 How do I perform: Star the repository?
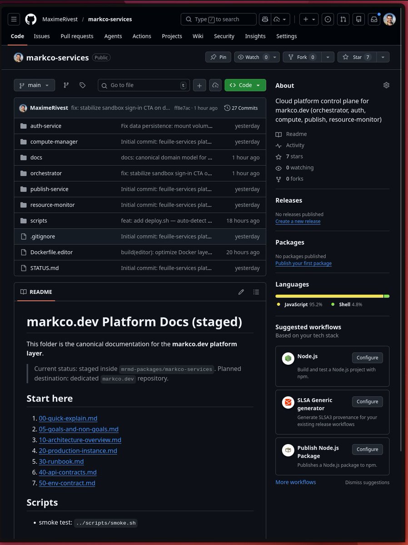(357, 57)
